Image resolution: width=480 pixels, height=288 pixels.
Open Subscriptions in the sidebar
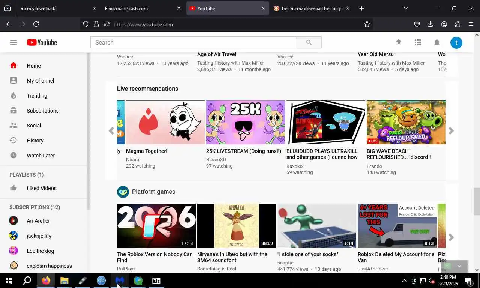tap(43, 111)
